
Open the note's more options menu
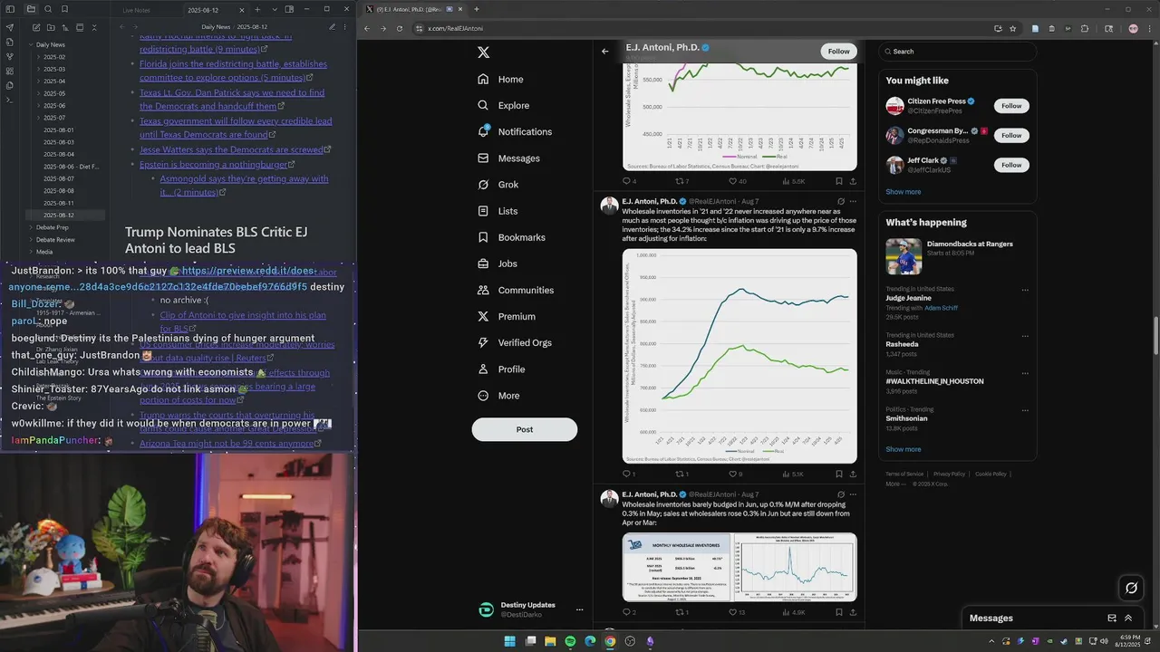[344, 27]
